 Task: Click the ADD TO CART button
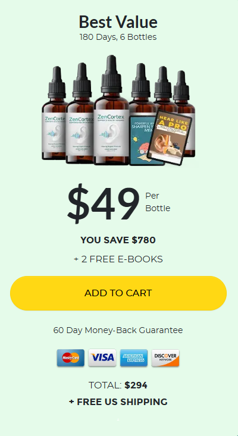[118, 293]
